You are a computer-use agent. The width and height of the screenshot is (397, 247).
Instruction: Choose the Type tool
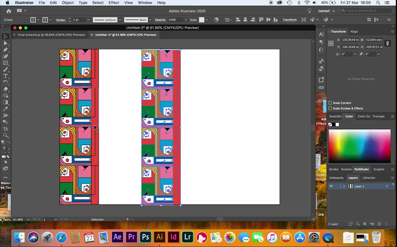click(6, 76)
